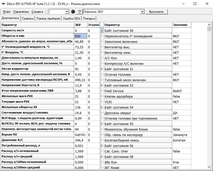This screenshot has height=171, width=213.
Task: Click the Выполнить button
Action: point(156,12)
